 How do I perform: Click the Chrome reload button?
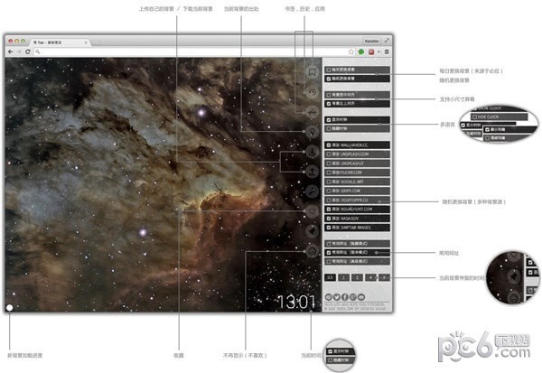pos(28,51)
